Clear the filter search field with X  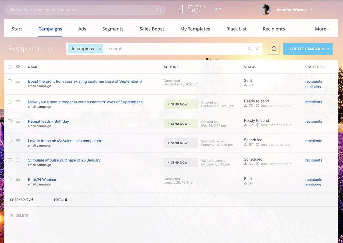(x=257, y=49)
